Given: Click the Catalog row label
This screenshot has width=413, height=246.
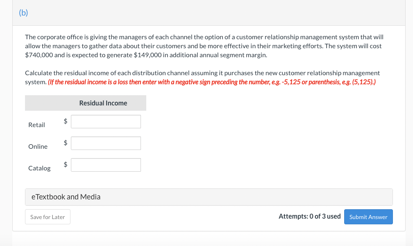Looking at the screenshot, I should pyautogui.click(x=39, y=168).
